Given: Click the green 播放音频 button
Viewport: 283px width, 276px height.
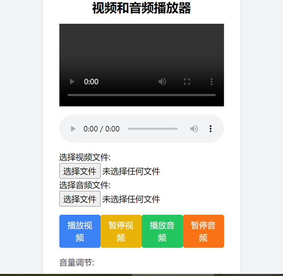Looking at the screenshot, I should [x=162, y=231].
